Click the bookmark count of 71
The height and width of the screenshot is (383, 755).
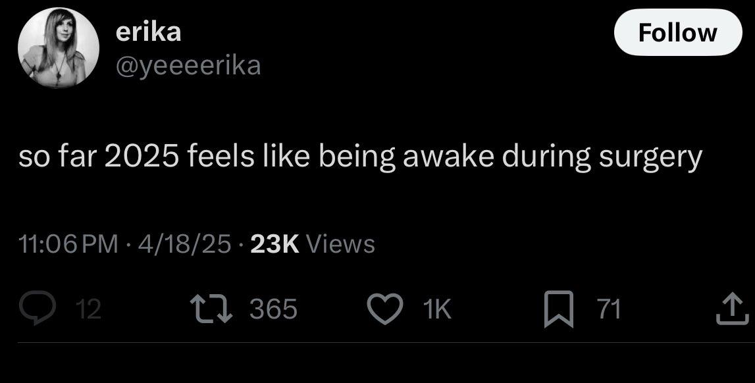609,308
